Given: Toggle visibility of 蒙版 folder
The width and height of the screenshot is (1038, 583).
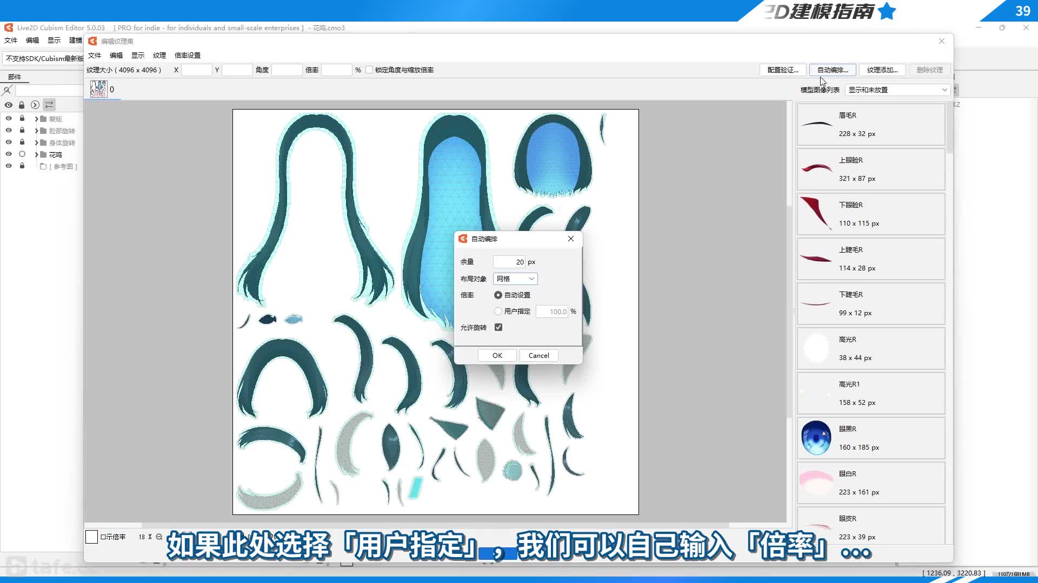Looking at the screenshot, I should coord(9,118).
